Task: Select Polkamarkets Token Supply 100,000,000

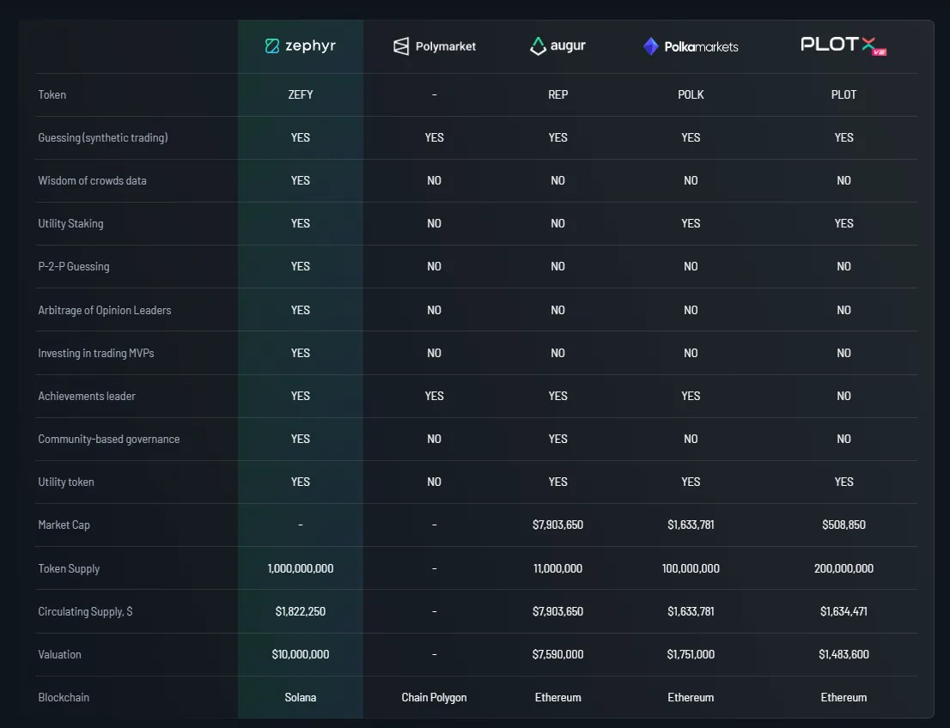Action: click(691, 568)
